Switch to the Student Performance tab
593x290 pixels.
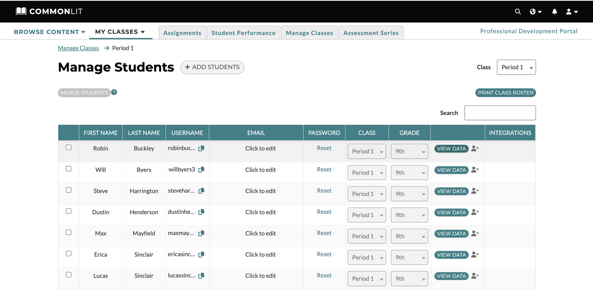244,33
